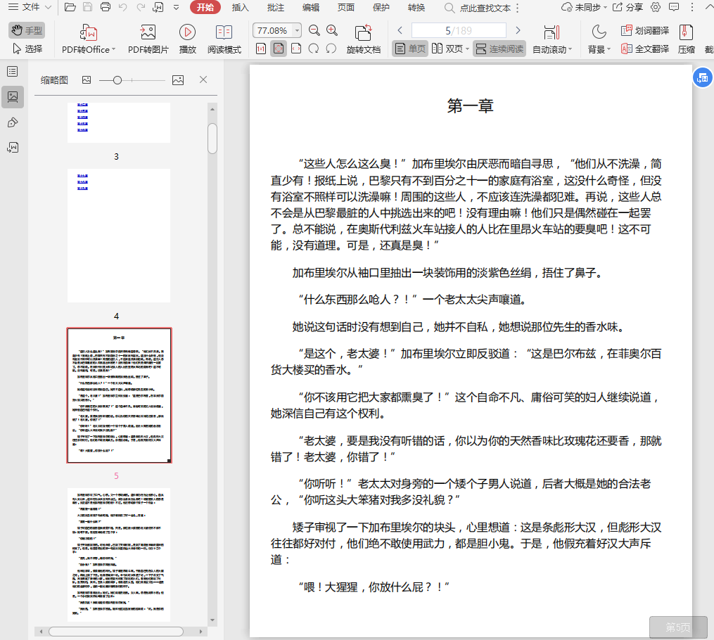Click the blue floating assistant icon
Image resolution: width=714 pixels, height=640 pixels.
pyautogui.click(x=702, y=77)
